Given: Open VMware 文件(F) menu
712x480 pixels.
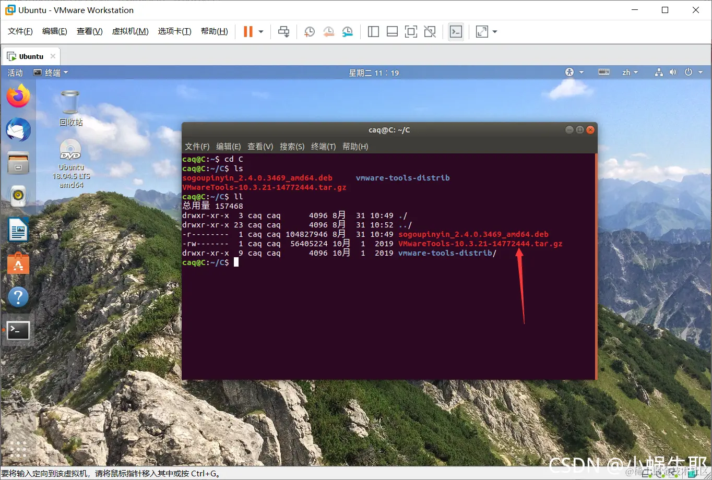Looking at the screenshot, I should point(20,31).
